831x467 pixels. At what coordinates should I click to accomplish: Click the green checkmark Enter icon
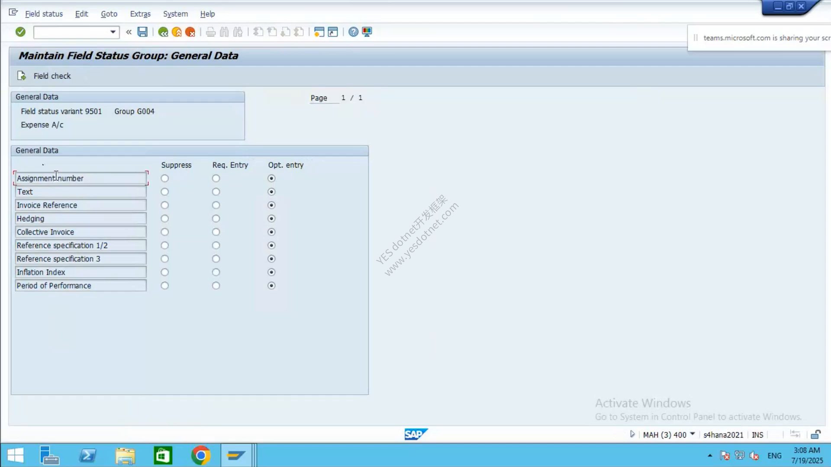(x=20, y=32)
